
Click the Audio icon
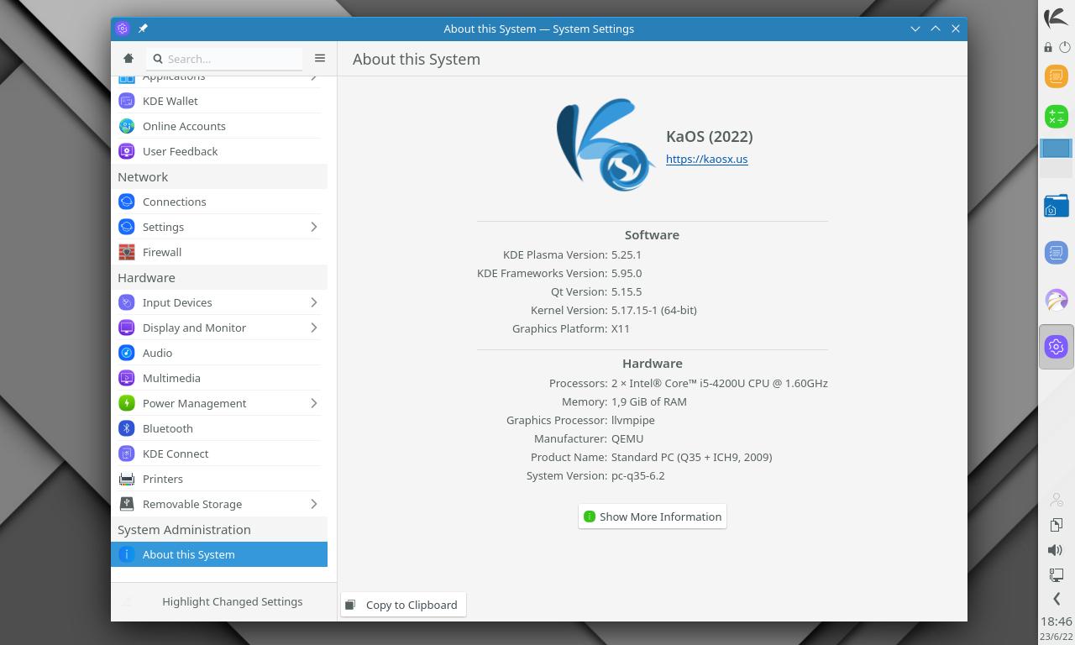click(127, 353)
